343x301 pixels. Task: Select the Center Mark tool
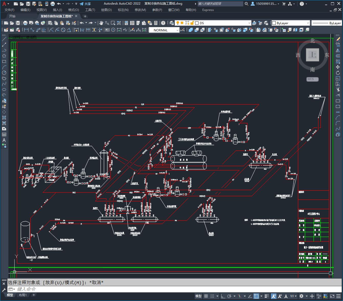tap(113, 30)
